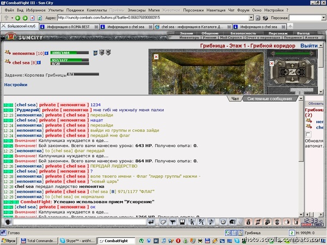
Task: Open Инвентарь in game submenu
Action: tap(189, 38)
